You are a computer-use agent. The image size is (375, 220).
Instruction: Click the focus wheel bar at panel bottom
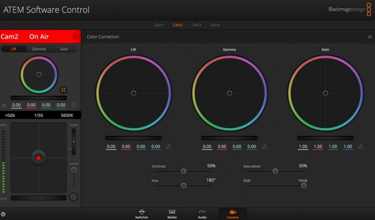39,198
